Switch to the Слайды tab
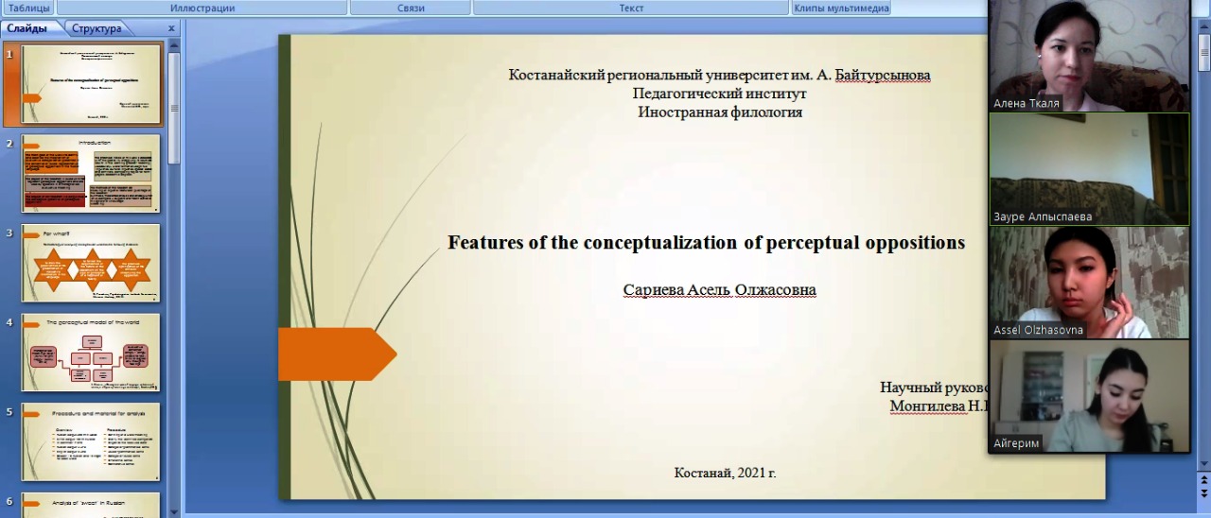The width and height of the screenshot is (1211, 518). pos(27,28)
